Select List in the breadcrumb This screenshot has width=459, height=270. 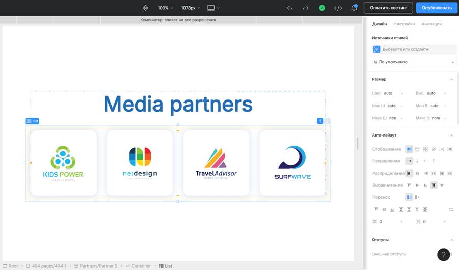pyautogui.click(x=166, y=266)
